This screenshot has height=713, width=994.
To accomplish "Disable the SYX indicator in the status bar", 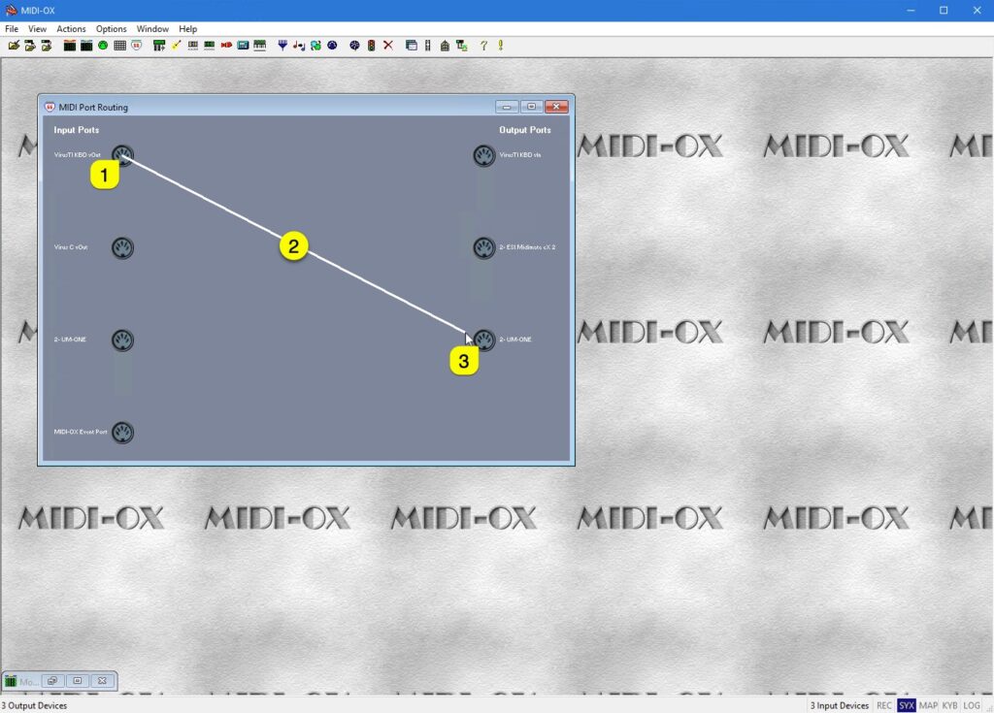I will coord(906,705).
